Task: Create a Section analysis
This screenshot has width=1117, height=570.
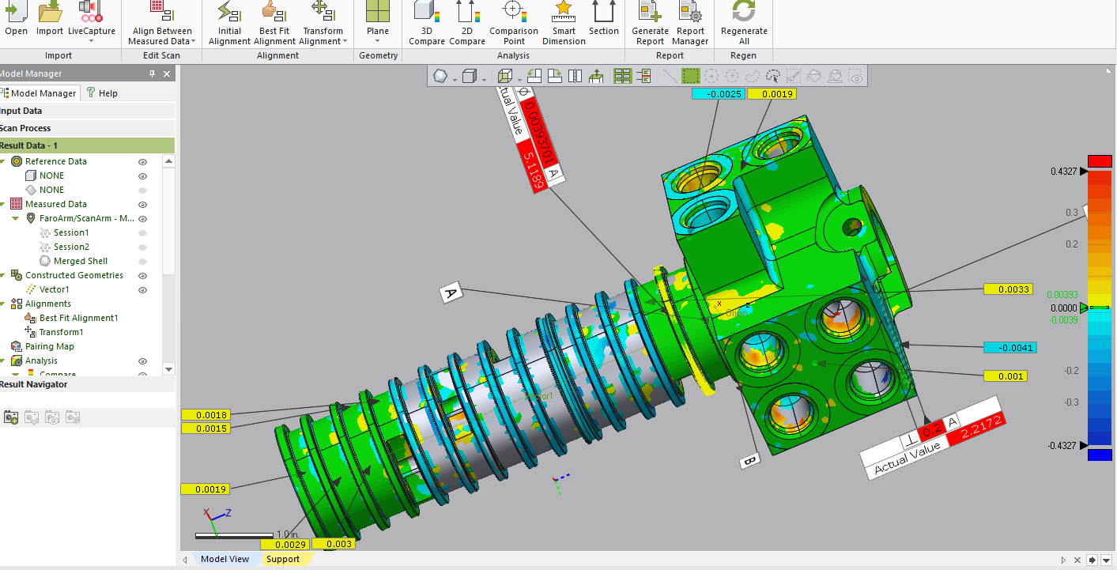Action: point(604,19)
